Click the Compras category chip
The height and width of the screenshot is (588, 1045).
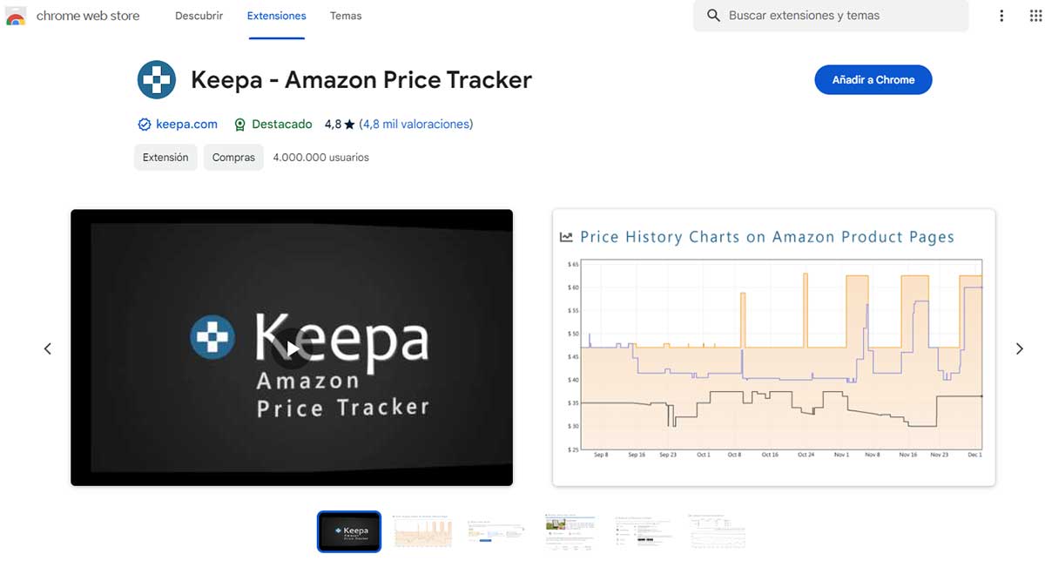click(233, 158)
